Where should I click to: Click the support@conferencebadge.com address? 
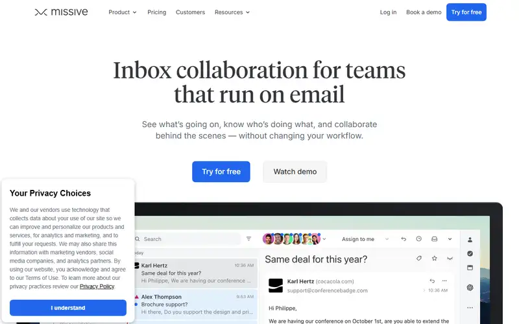[328, 290]
